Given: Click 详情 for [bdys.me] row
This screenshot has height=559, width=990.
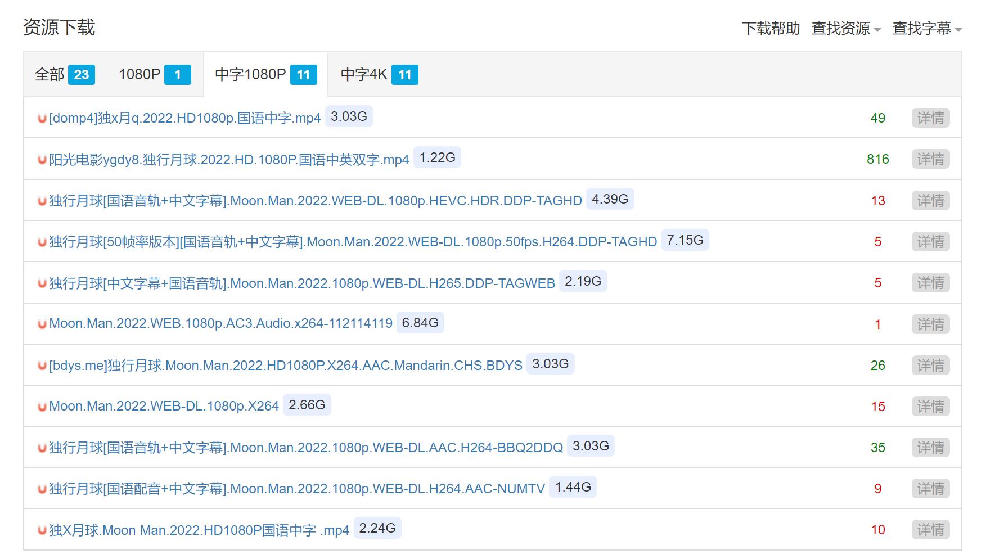Looking at the screenshot, I should (x=930, y=366).
